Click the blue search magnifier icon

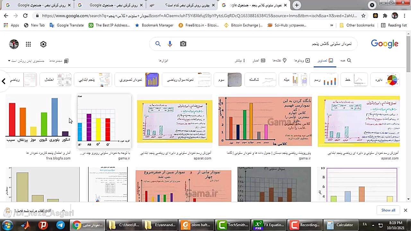click(x=158, y=44)
